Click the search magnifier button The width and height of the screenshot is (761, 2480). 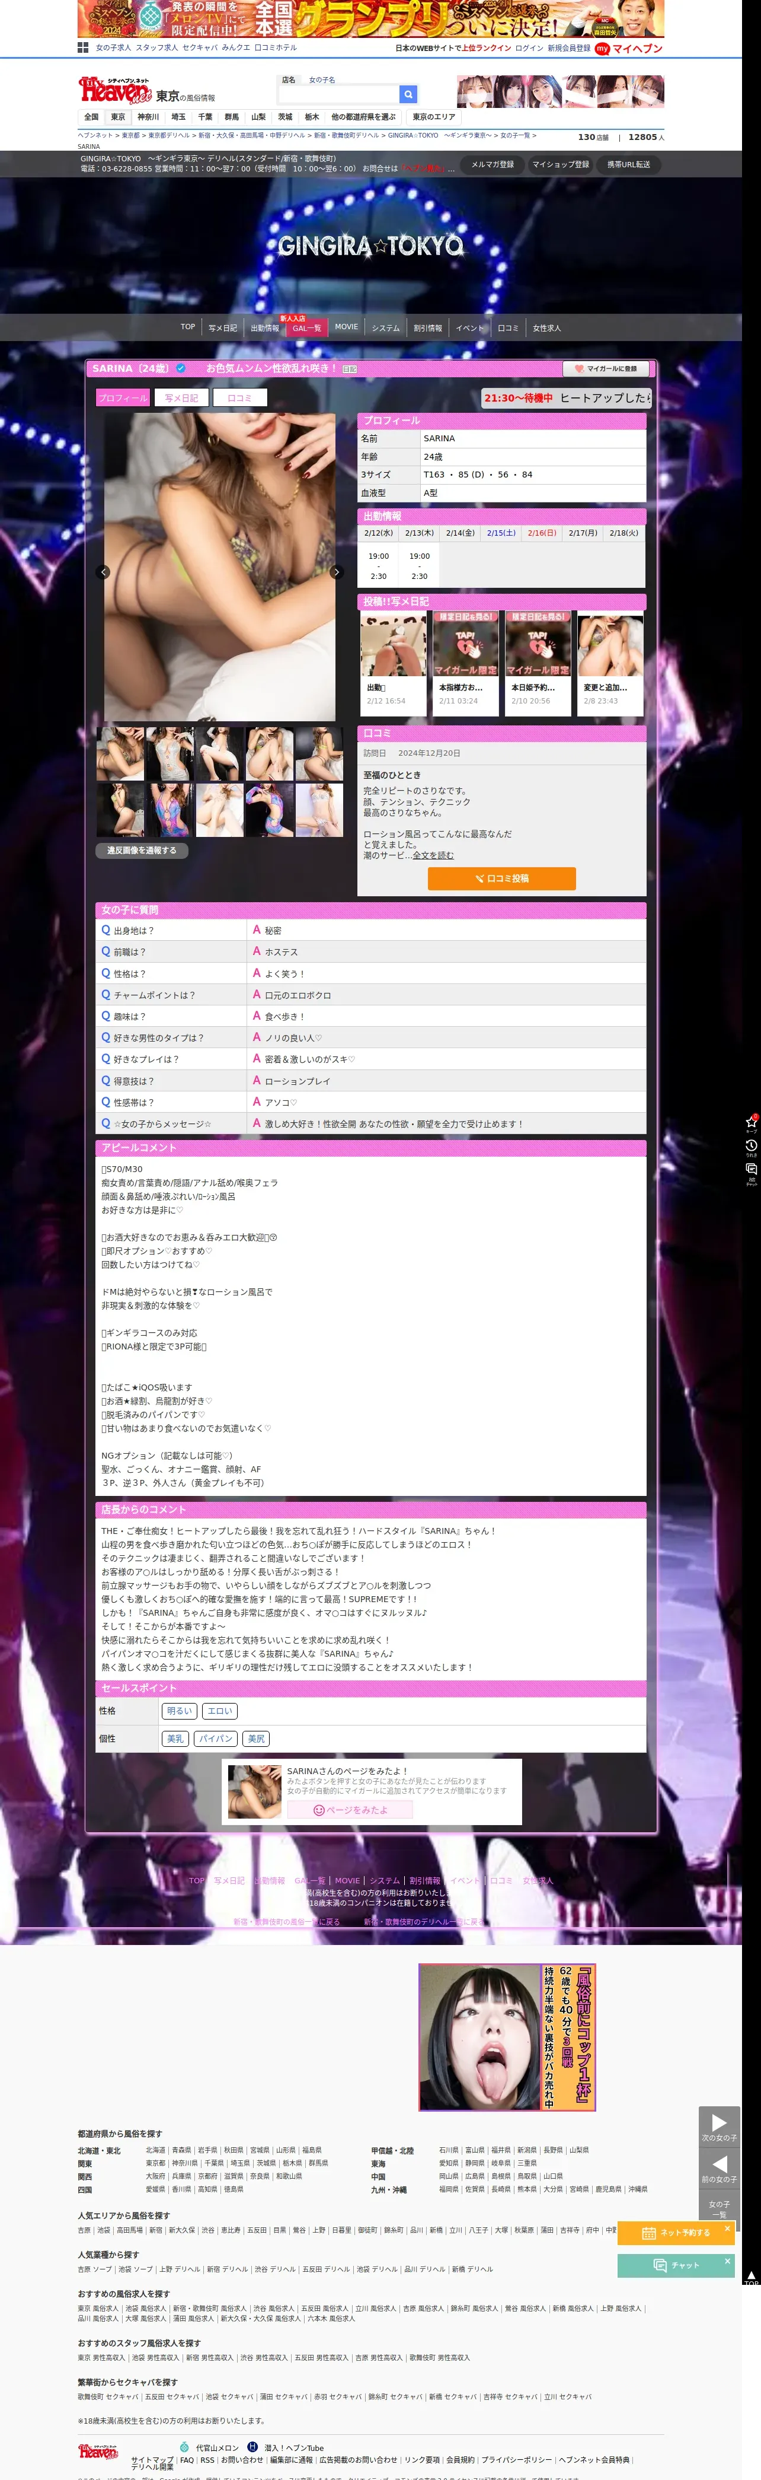pos(408,94)
